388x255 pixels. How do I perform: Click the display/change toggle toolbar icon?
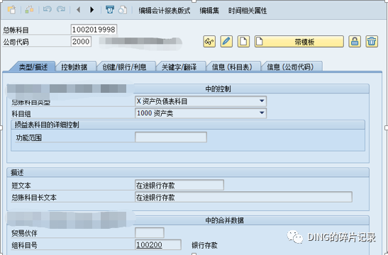(29, 10)
